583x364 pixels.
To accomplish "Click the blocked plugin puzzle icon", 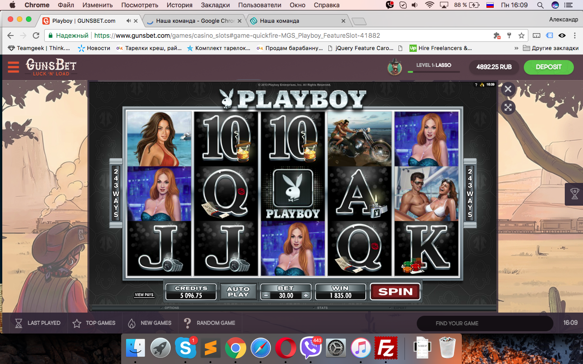I will point(497,35).
